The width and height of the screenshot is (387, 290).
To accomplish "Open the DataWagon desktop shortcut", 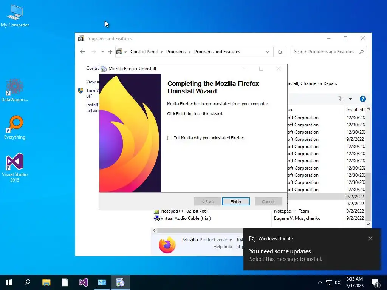I will [15, 90].
